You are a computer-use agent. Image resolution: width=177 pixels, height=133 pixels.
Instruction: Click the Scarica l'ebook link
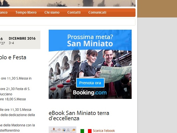point(104,131)
